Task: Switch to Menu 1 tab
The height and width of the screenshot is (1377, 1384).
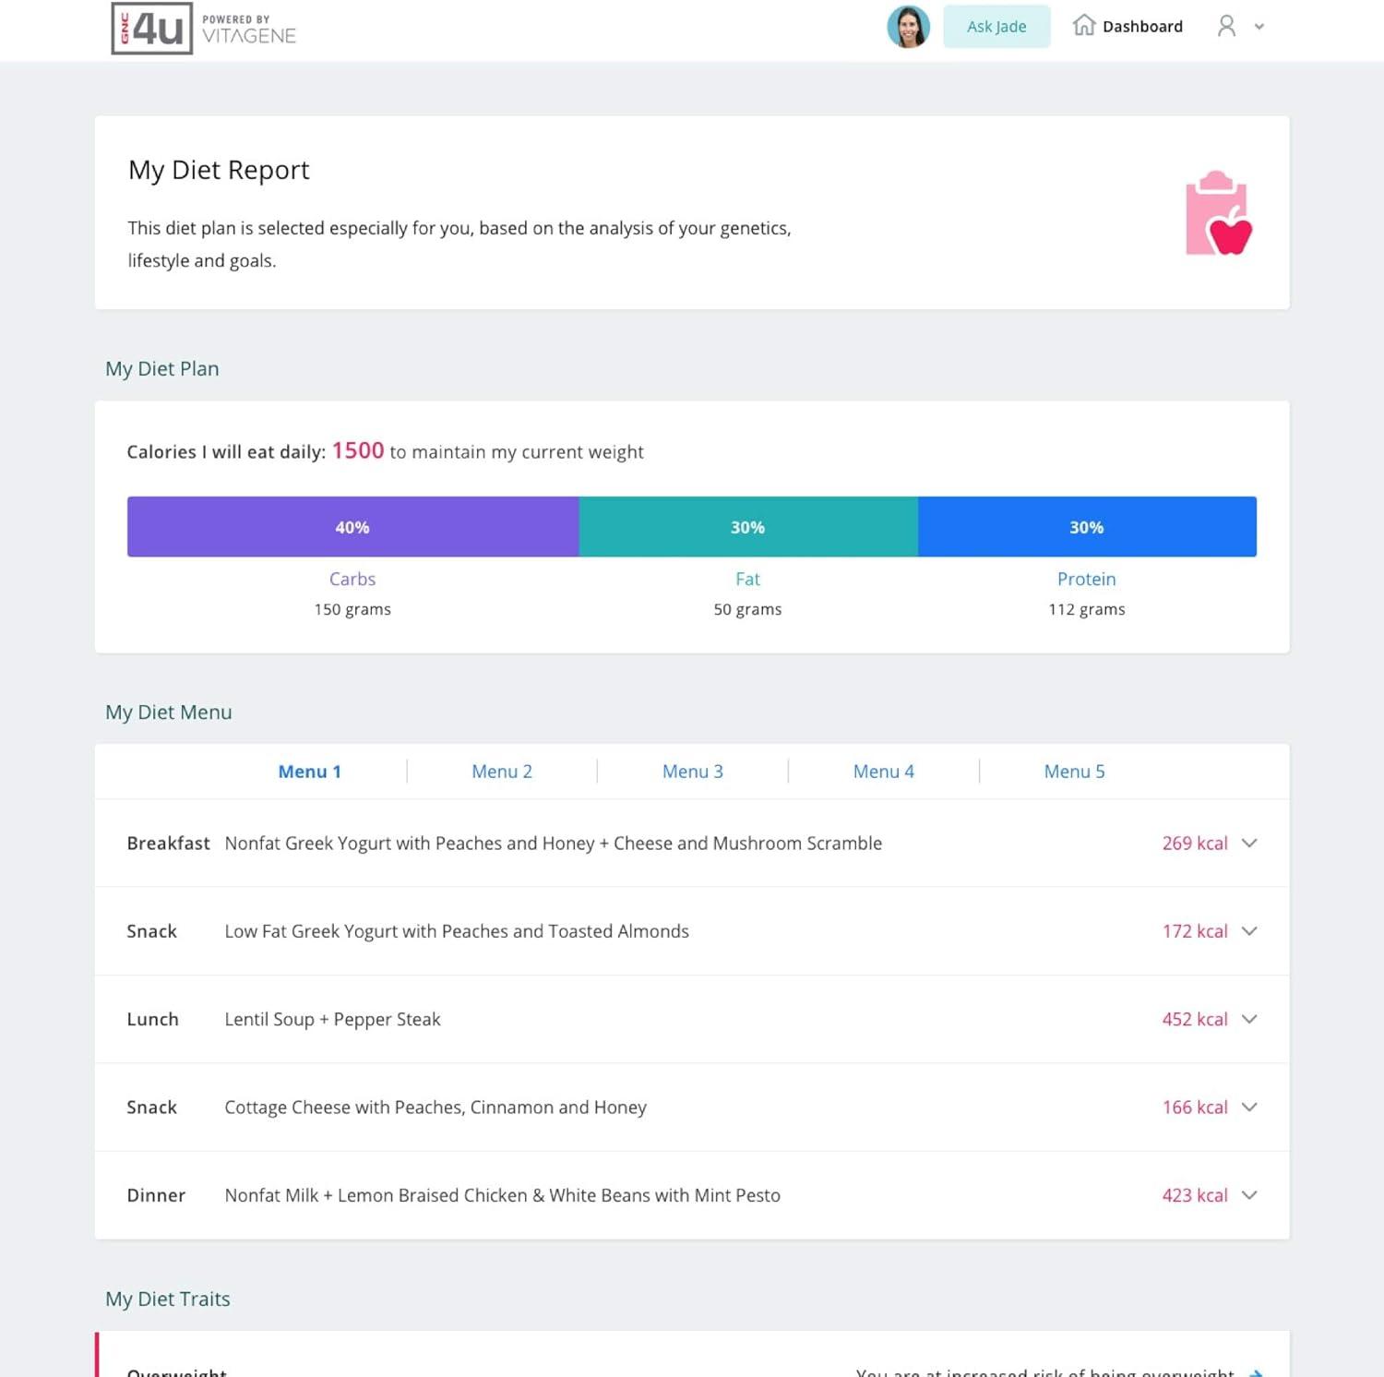Action: point(310,772)
